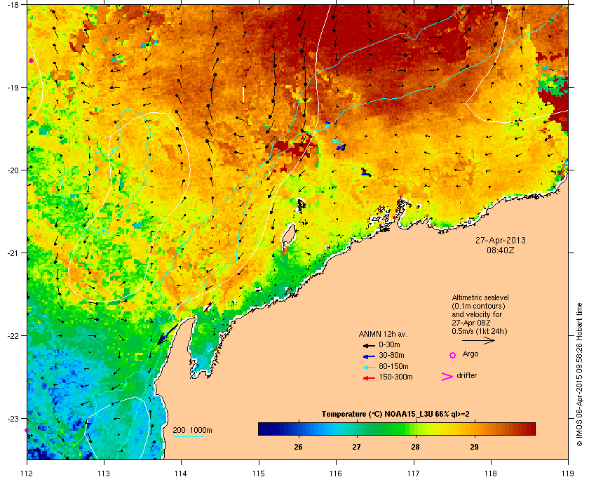The height and width of the screenshot is (477, 589).
Task: Click the latitude axis label -18
Action: (x=12, y=5)
